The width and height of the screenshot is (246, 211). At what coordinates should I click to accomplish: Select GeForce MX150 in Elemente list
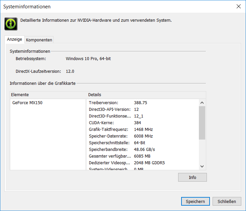[x=27, y=103]
